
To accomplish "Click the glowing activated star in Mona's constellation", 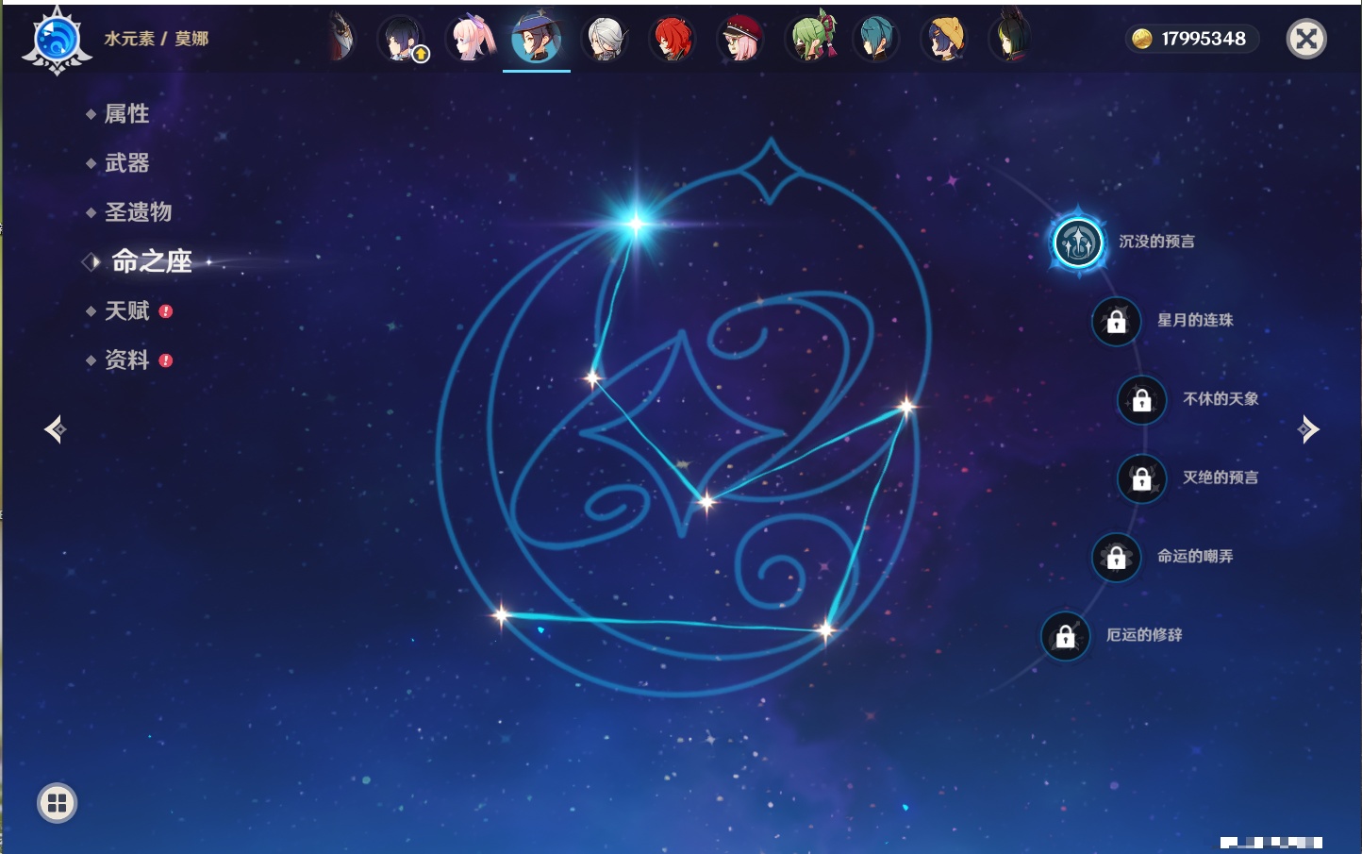I will pyautogui.click(x=636, y=224).
